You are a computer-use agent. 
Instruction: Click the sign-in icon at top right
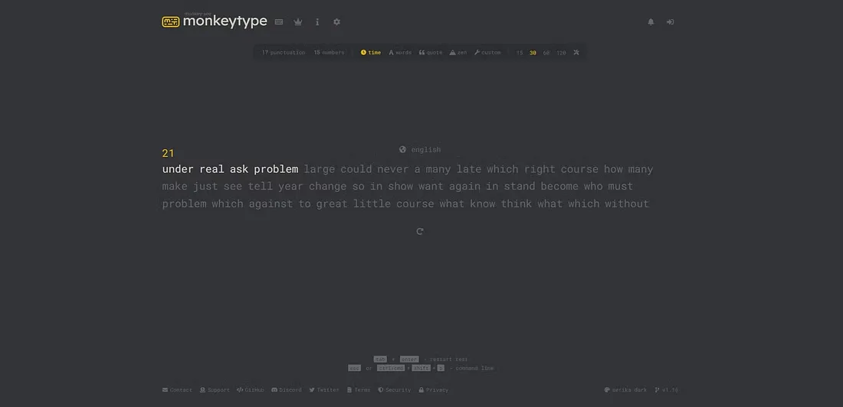tap(670, 22)
